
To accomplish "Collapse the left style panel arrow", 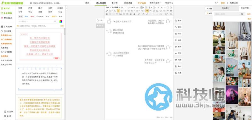I will pos(66,8).
